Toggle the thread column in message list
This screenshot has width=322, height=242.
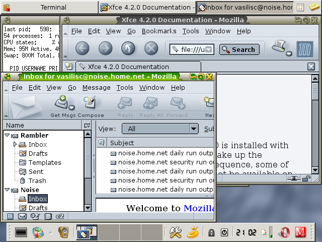102,143
